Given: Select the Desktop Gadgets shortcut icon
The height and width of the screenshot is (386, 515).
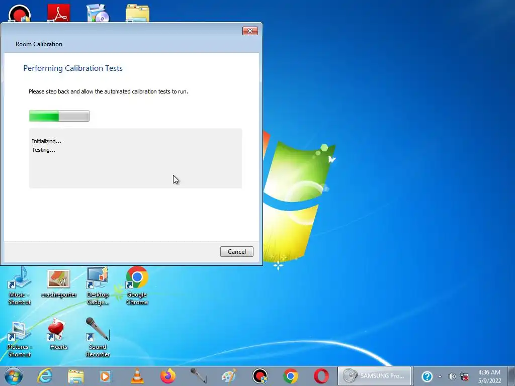Looking at the screenshot, I should point(98,286).
